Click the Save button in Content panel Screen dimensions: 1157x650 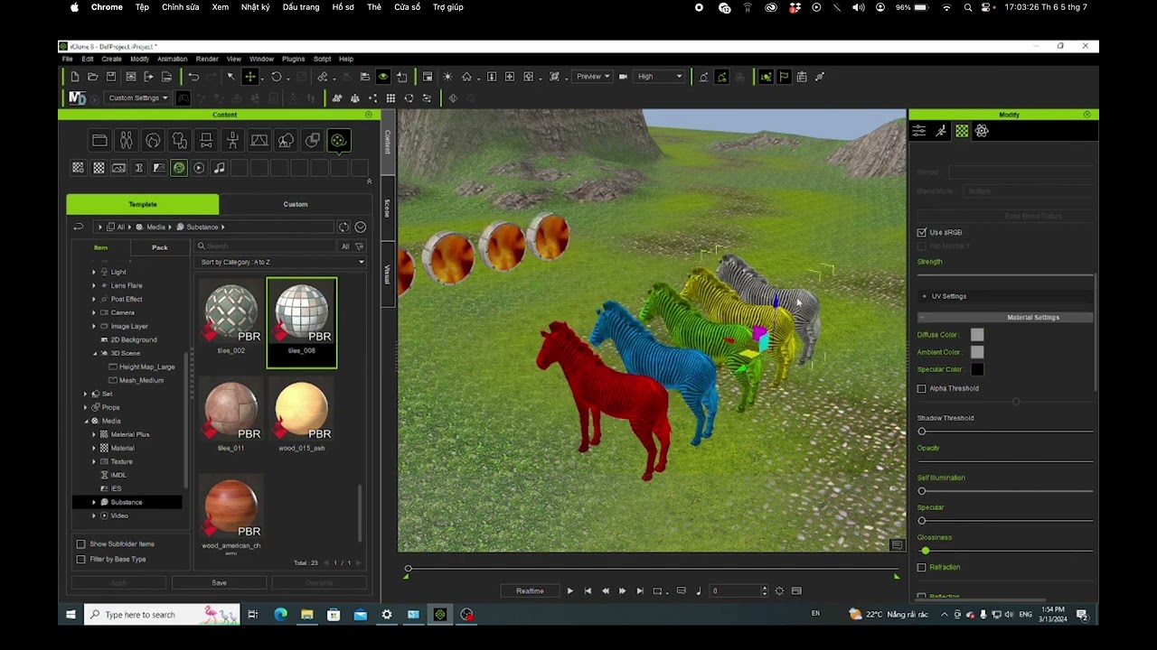click(219, 583)
